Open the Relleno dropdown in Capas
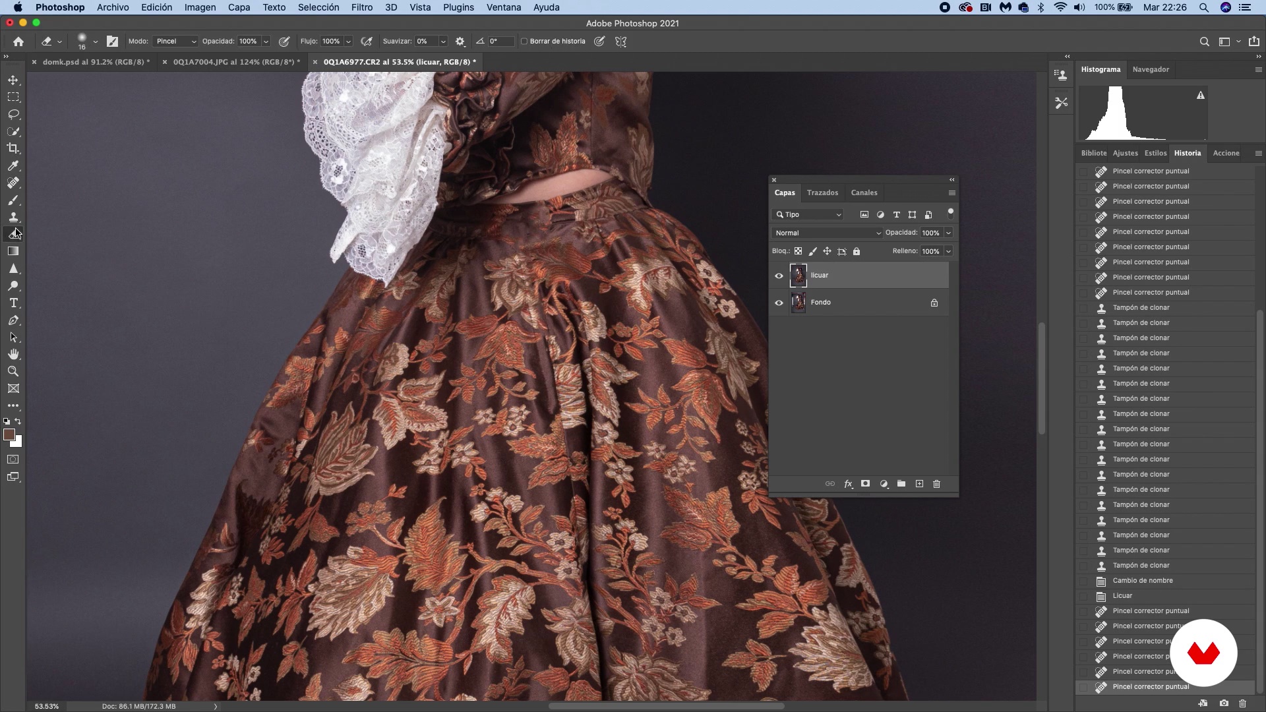 [x=948, y=251]
